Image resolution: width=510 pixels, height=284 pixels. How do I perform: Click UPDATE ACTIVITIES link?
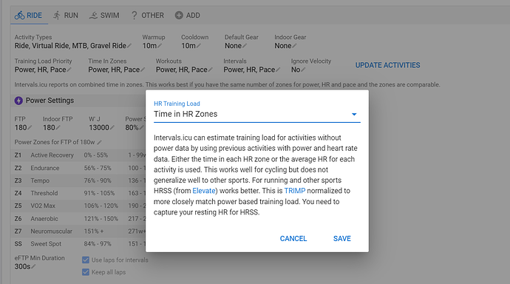pyautogui.click(x=388, y=65)
